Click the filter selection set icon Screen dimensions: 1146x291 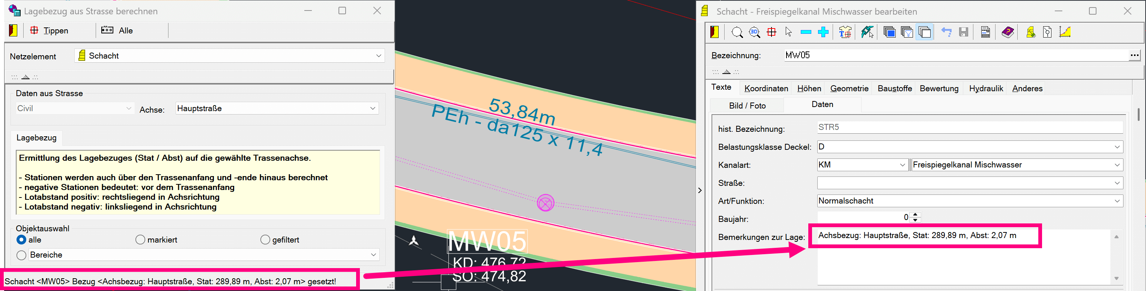click(907, 33)
